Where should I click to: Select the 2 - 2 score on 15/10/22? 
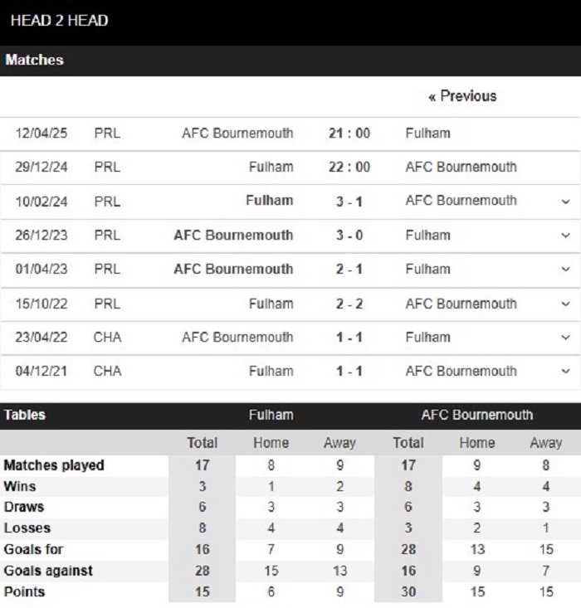349,304
